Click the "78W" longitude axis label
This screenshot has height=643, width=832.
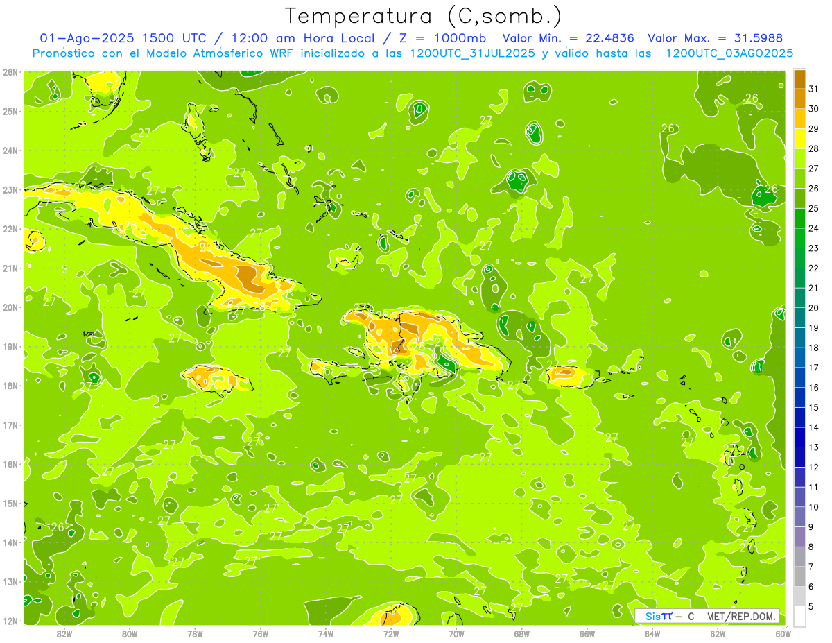195,633
